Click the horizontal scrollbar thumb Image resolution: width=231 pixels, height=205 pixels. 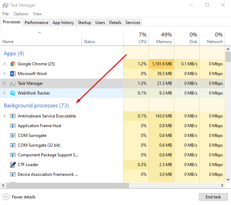click(67, 186)
